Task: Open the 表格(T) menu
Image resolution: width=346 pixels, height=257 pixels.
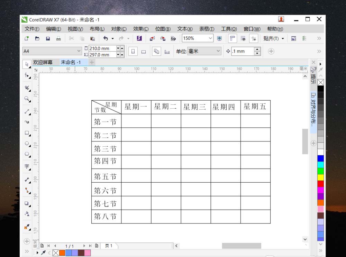Action: click(x=207, y=29)
